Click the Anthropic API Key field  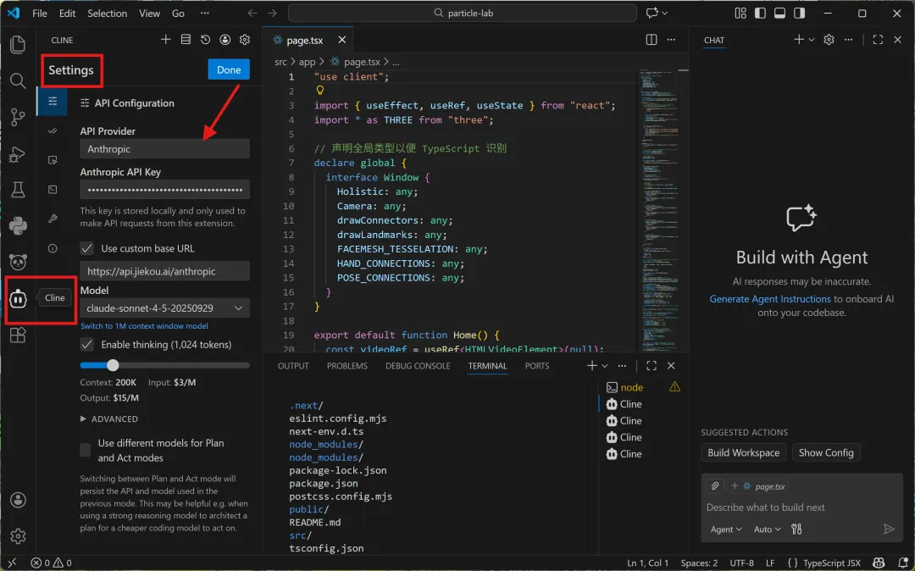(x=164, y=190)
